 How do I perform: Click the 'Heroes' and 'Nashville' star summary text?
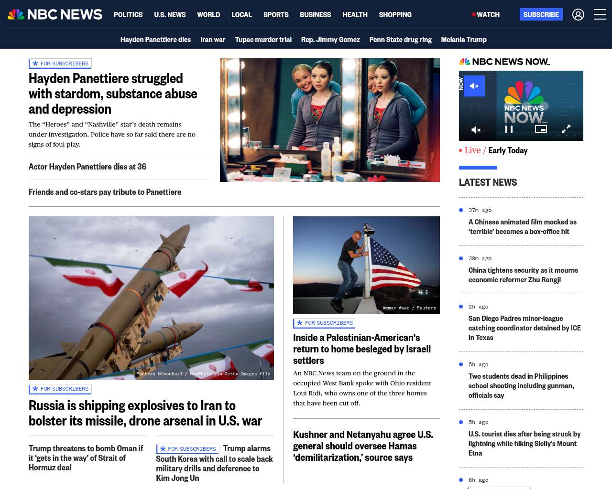(x=112, y=134)
